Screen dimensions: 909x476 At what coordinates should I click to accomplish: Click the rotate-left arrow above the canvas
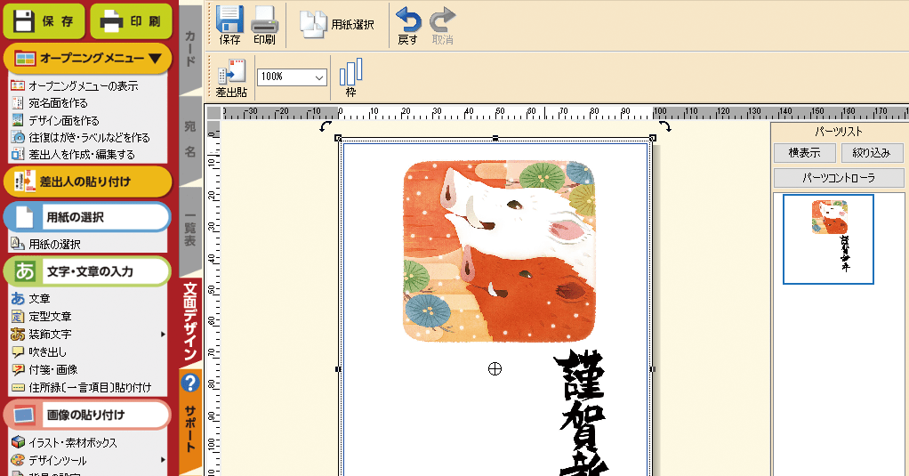[326, 125]
